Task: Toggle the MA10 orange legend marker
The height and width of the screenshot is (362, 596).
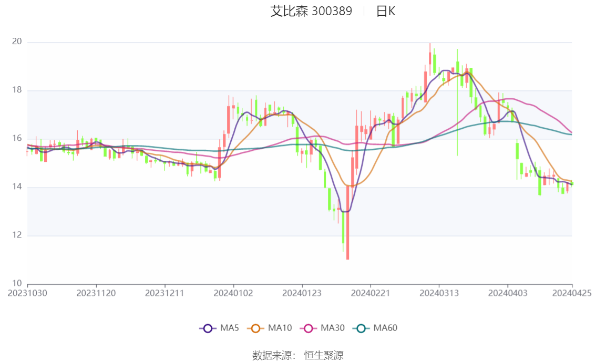Action: [x=256, y=328]
